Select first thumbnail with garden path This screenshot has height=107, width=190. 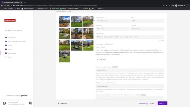pyautogui.click(x=65, y=22)
